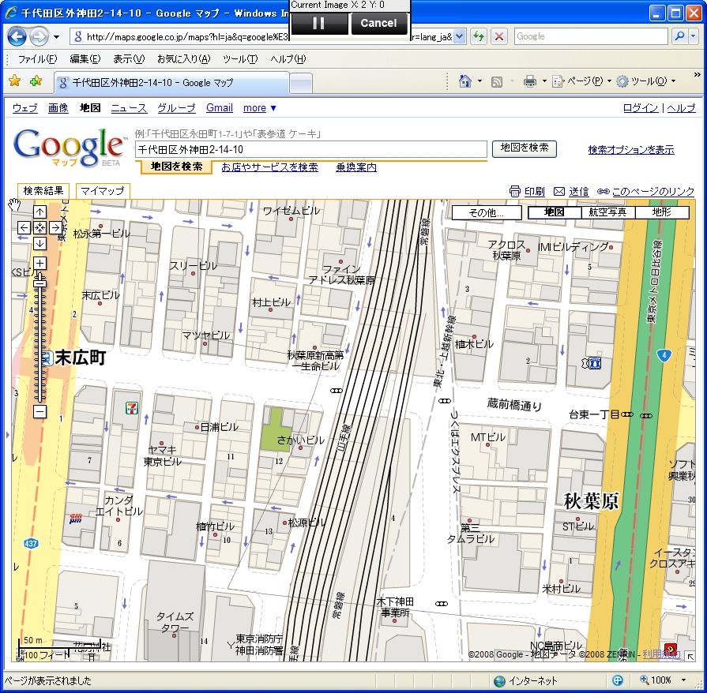
Task: Expand the search provider dropdown arrow
Action: [693, 36]
